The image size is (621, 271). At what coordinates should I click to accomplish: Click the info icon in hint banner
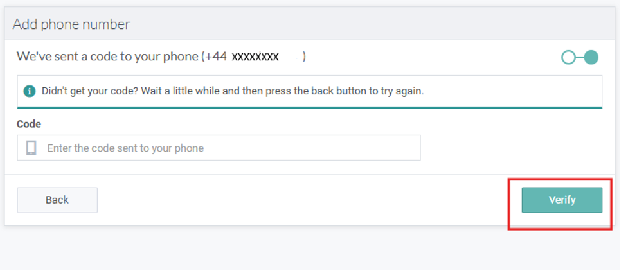tap(29, 91)
